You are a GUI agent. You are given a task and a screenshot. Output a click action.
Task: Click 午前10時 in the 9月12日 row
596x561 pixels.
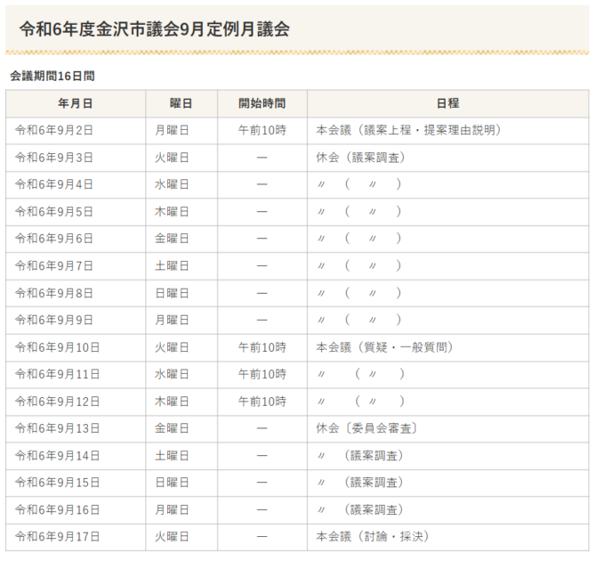262,402
